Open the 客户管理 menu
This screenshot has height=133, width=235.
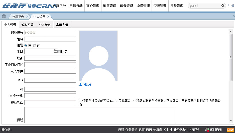93,6
